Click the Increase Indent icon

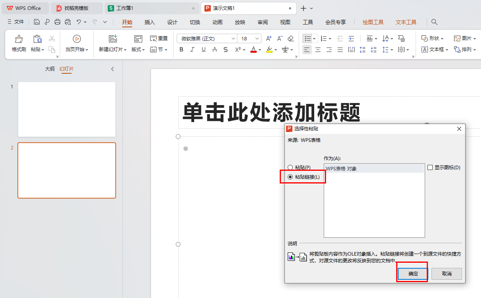point(351,38)
